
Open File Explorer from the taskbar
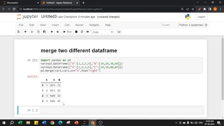pos(28,123)
